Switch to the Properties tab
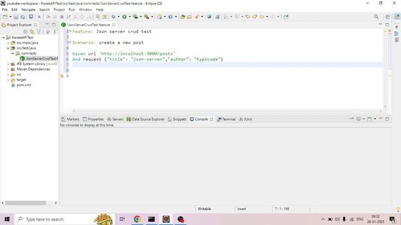 click(x=93, y=119)
